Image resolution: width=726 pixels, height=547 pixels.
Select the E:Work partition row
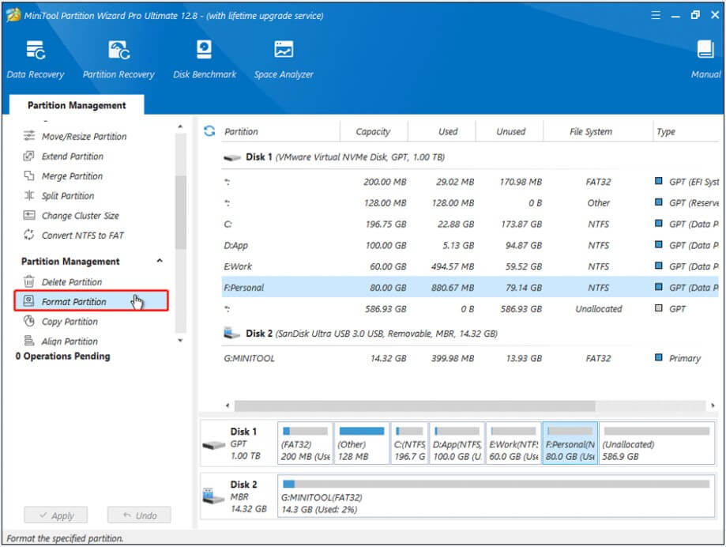tap(470, 266)
